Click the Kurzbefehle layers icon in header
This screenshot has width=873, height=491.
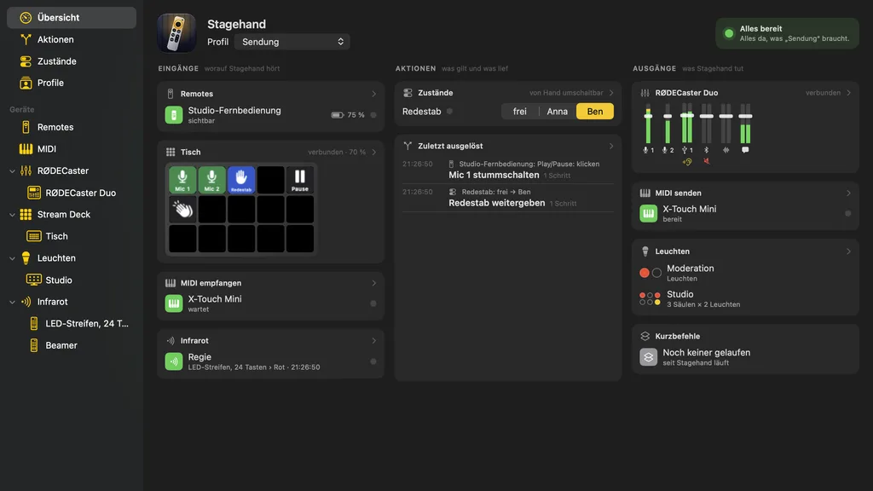pyautogui.click(x=645, y=336)
